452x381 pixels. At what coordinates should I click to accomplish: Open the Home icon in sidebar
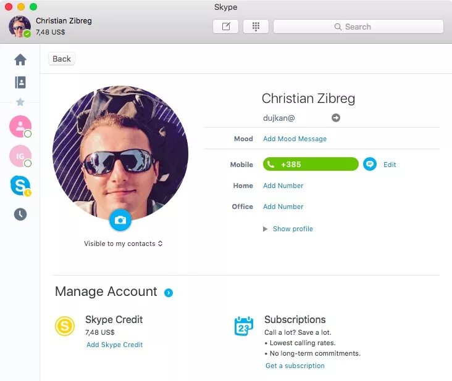pos(20,60)
